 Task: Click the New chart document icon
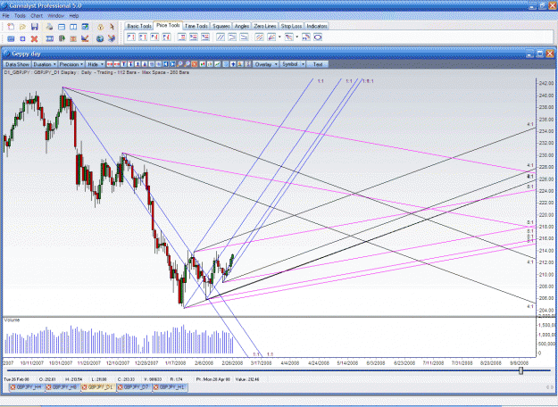(x=11, y=27)
